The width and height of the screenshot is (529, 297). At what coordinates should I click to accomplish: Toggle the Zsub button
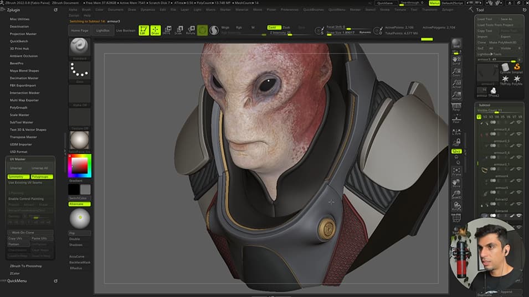[286, 27]
